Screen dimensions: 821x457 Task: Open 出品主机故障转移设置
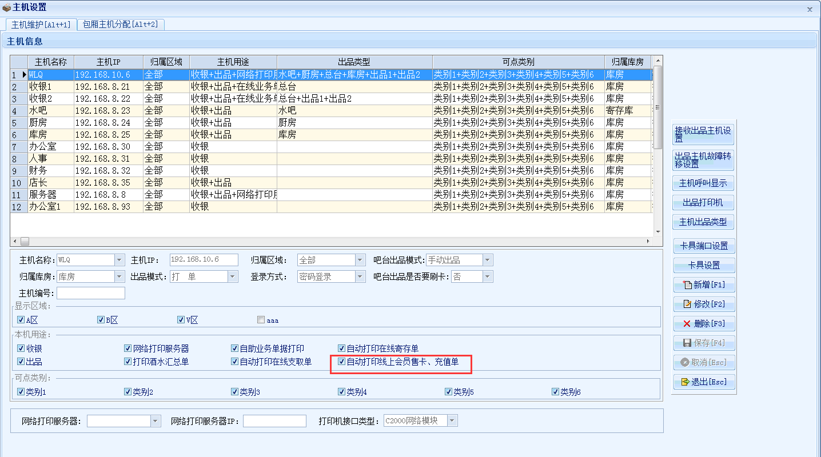tap(703, 160)
